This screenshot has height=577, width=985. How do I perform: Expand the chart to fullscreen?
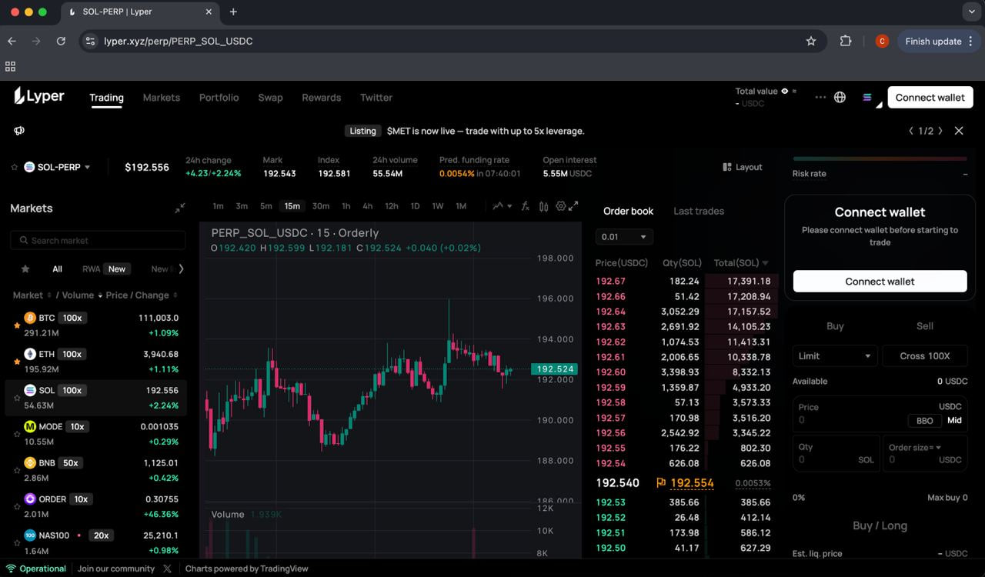click(x=575, y=206)
